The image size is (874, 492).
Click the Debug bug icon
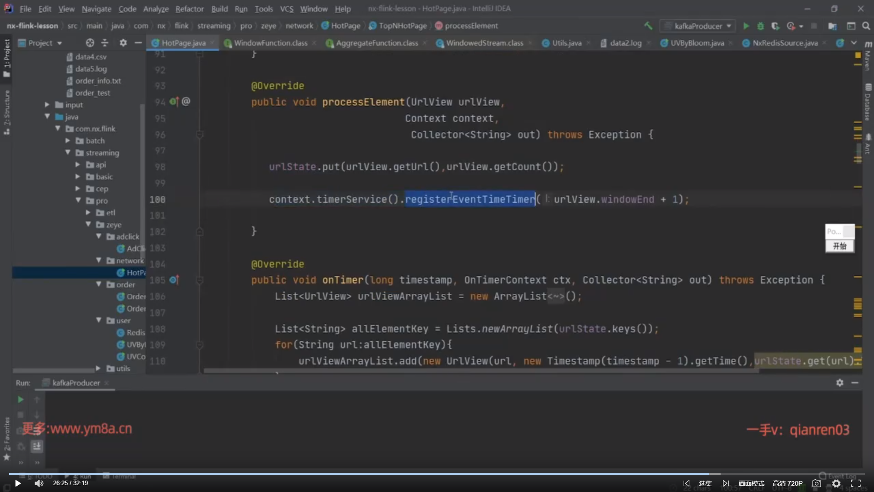click(x=760, y=26)
